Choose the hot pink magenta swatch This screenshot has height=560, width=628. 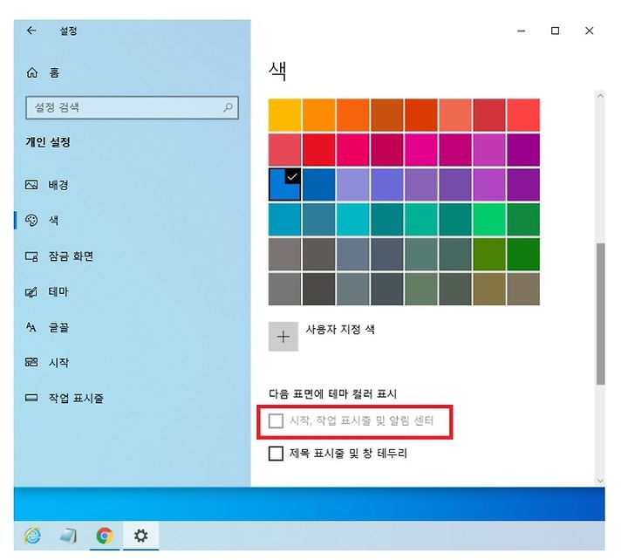click(x=421, y=150)
